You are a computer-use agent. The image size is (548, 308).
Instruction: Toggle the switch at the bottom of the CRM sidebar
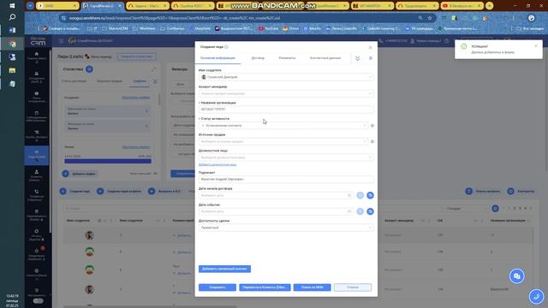click(38, 301)
